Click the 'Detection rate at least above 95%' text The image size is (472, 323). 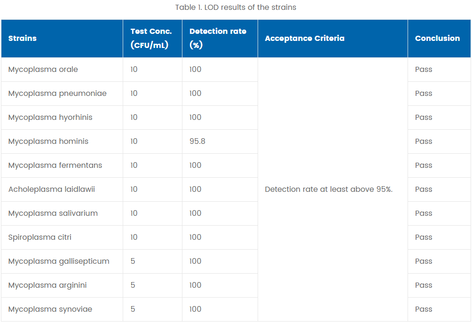tap(329, 189)
